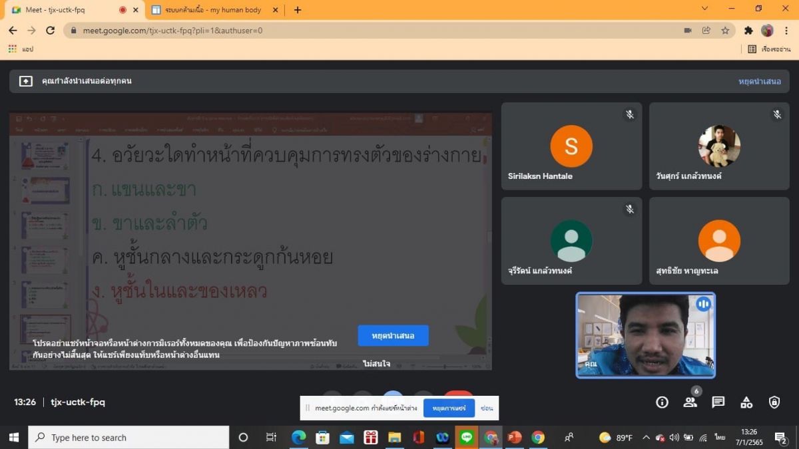Switch to the 'my human body' tab

click(x=213, y=10)
